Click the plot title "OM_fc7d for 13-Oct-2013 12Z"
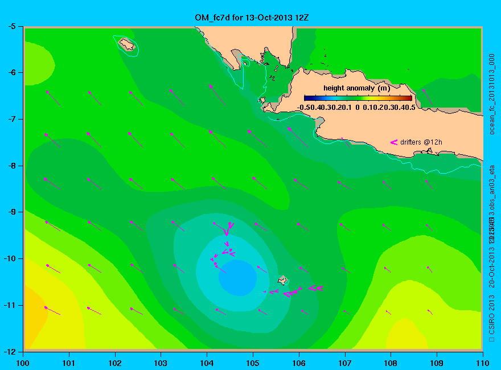Screen dimensions: 501x370 (252, 18)
